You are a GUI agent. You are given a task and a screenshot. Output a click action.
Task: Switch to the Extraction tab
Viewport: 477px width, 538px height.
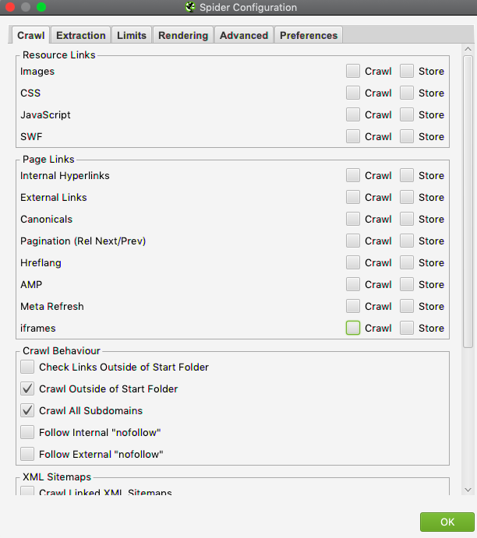pos(81,35)
